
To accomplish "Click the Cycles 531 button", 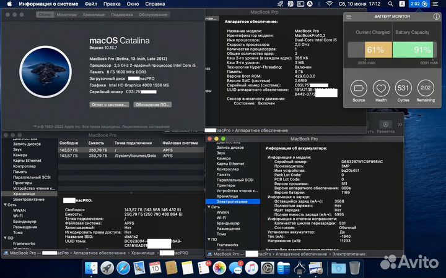I will 403,88.
